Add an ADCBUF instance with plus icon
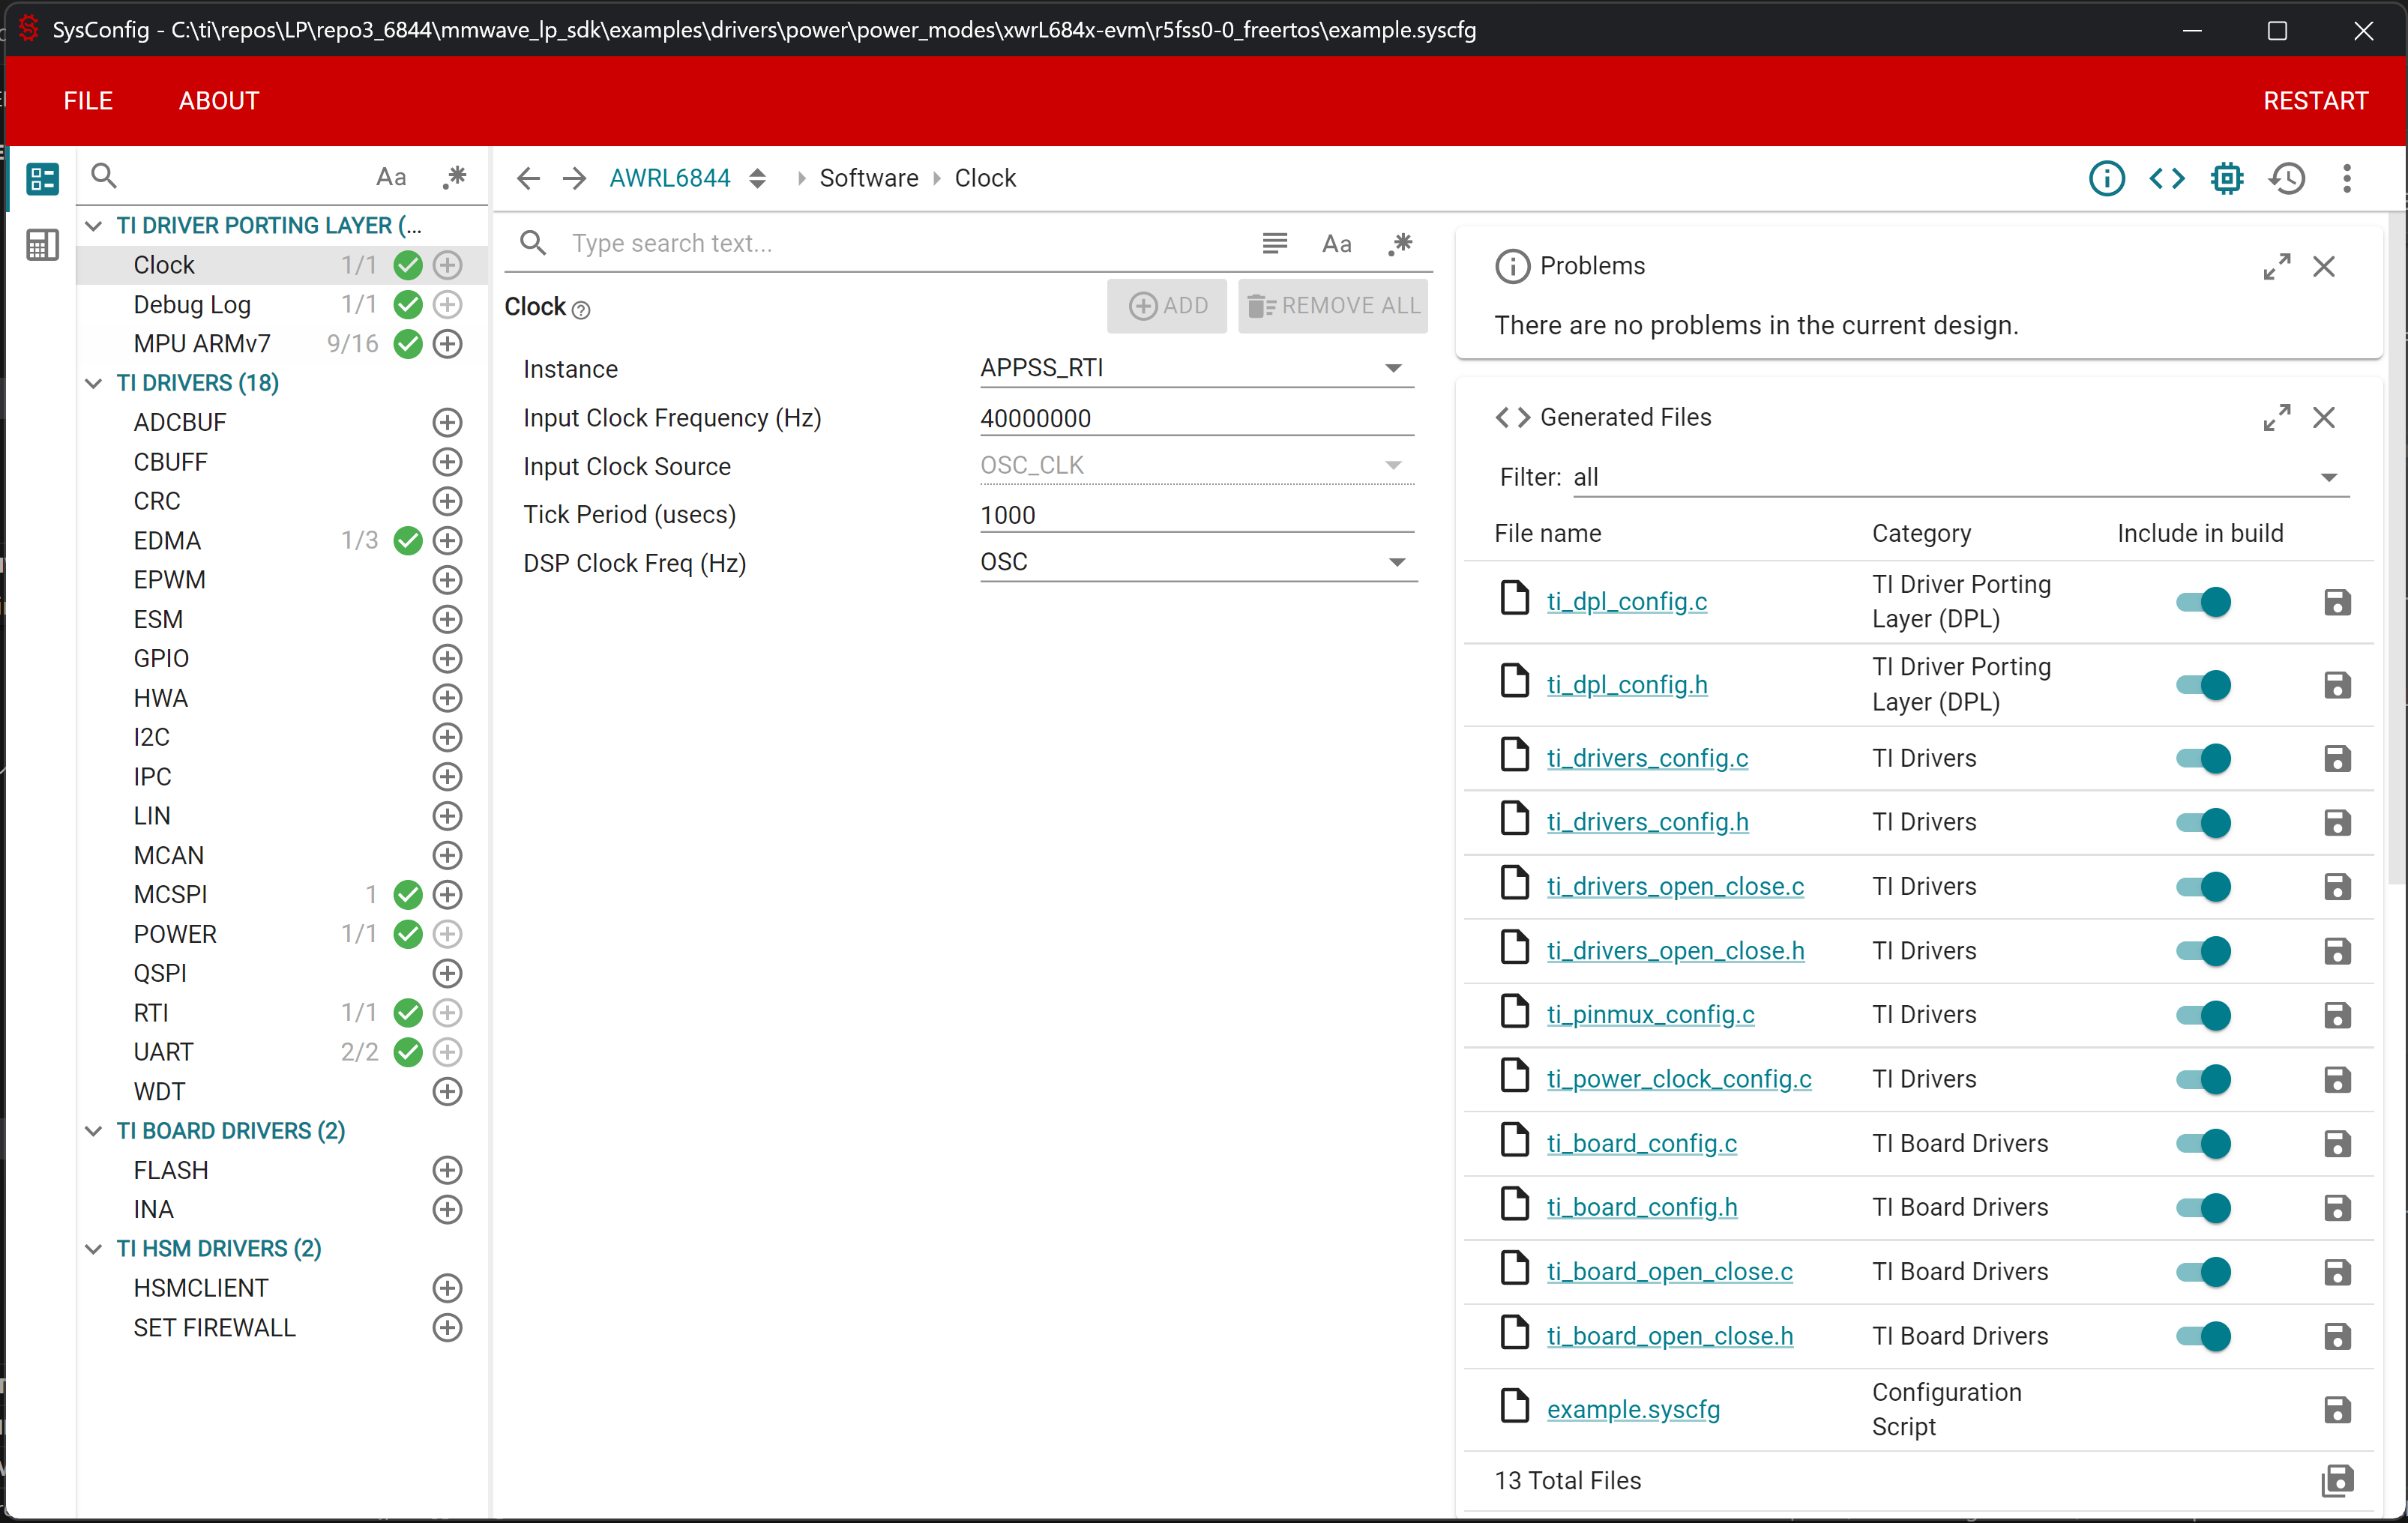 click(x=447, y=422)
